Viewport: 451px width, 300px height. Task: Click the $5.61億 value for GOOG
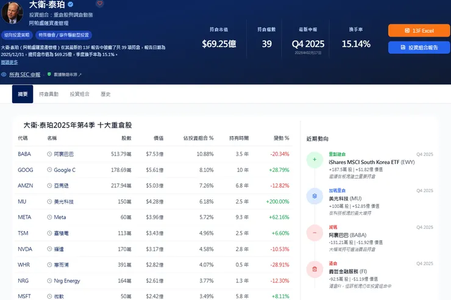point(154,170)
